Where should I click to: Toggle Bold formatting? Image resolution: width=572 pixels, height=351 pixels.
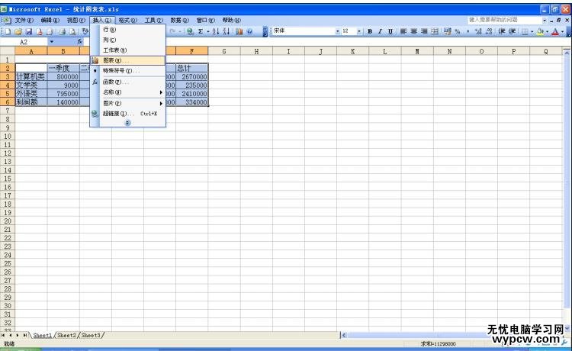point(370,31)
